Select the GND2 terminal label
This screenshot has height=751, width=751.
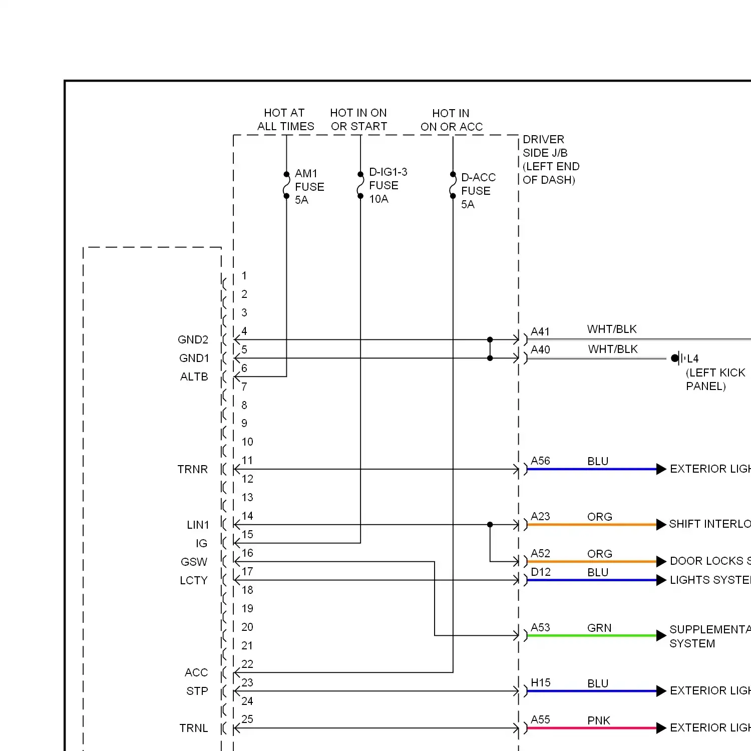(x=193, y=339)
